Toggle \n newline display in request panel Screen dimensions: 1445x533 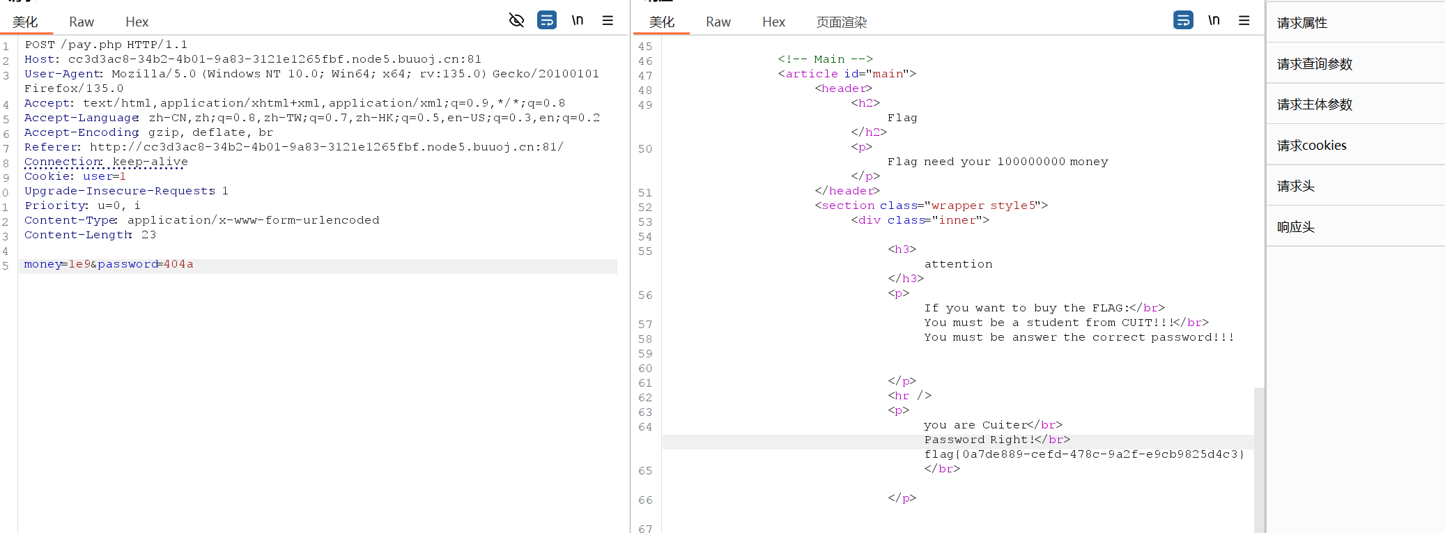click(578, 20)
